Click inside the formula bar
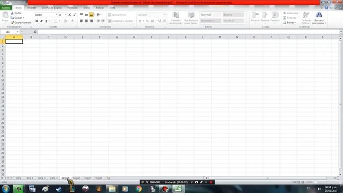The width and height of the screenshot is (343, 193). (x=188, y=32)
